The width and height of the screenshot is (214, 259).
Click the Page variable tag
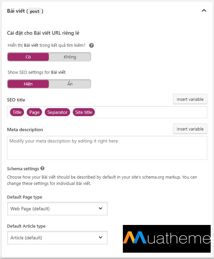pyautogui.click(x=34, y=112)
